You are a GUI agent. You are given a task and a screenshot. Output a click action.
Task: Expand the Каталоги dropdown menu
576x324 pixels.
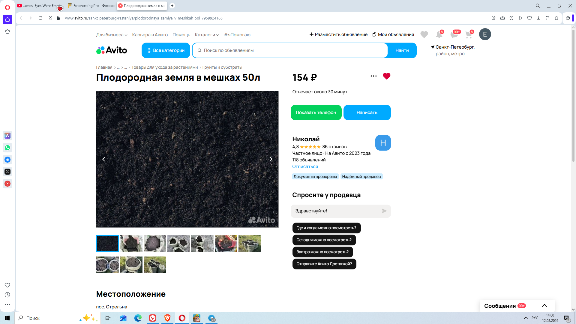207,35
